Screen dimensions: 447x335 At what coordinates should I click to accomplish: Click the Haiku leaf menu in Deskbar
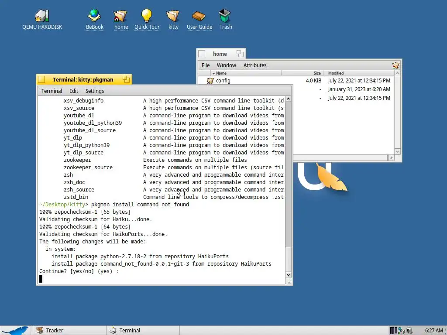coord(15,331)
